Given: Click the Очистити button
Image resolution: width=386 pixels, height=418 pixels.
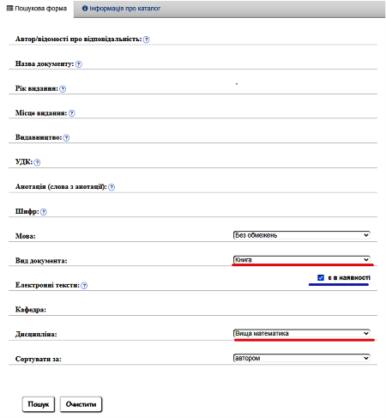Looking at the screenshot, I should point(81,404).
